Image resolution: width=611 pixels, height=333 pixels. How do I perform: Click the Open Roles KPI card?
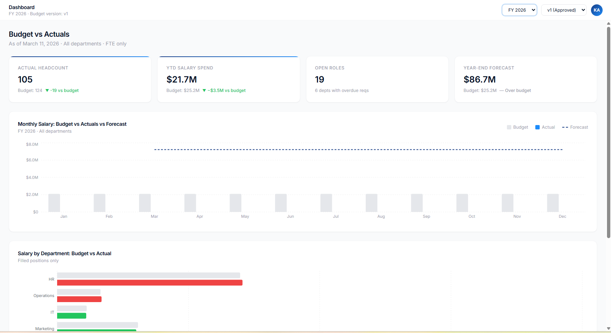(x=377, y=79)
